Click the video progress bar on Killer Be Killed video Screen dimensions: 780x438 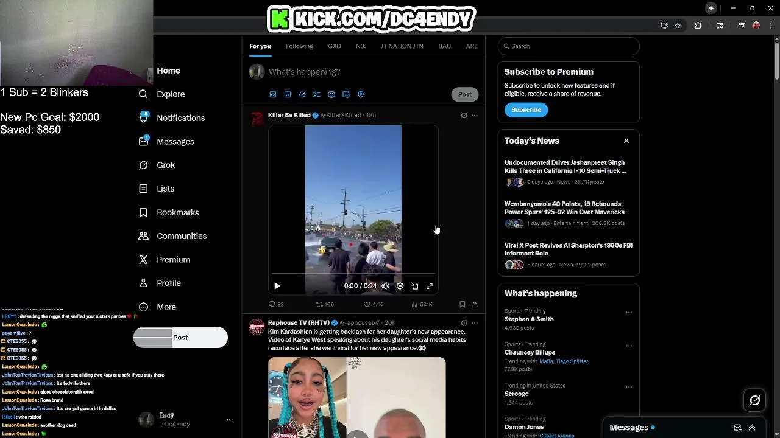coord(353,274)
